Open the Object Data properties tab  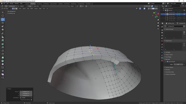tap(162, 58)
